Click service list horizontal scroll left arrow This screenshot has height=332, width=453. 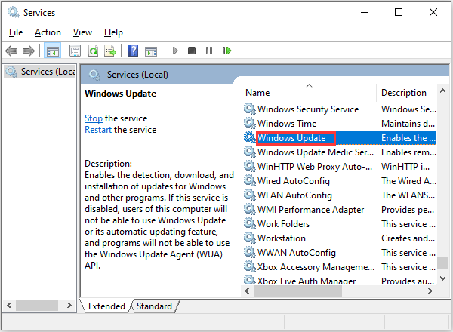[247, 290]
